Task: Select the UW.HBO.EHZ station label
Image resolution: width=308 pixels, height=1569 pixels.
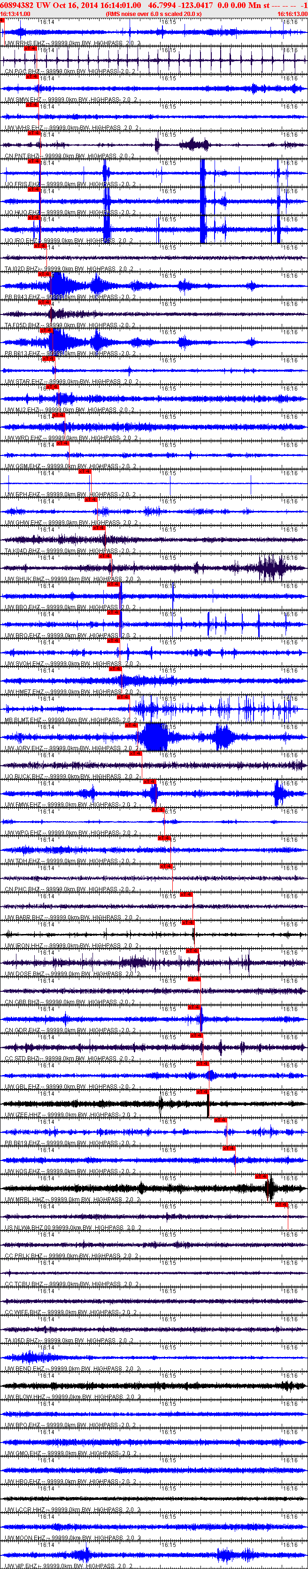Action: click(x=24, y=1483)
